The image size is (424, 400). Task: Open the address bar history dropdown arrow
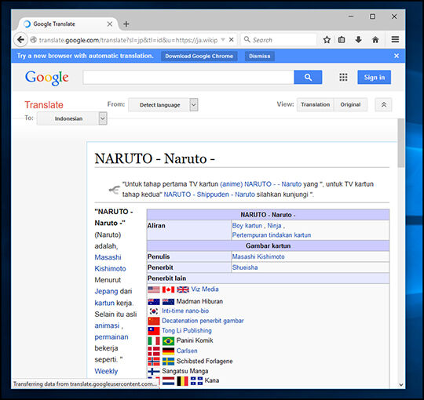pyautogui.click(x=223, y=40)
